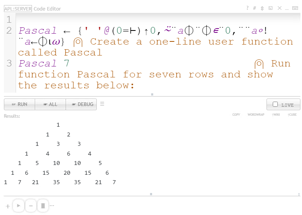The width and height of the screenshot is (302, 215).
Task: Open the WIKI link above results
Action: click(x=276, y=115)
